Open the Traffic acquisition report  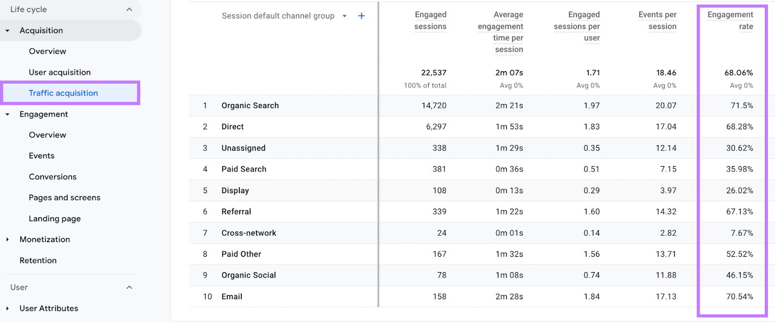click(63, 93)
